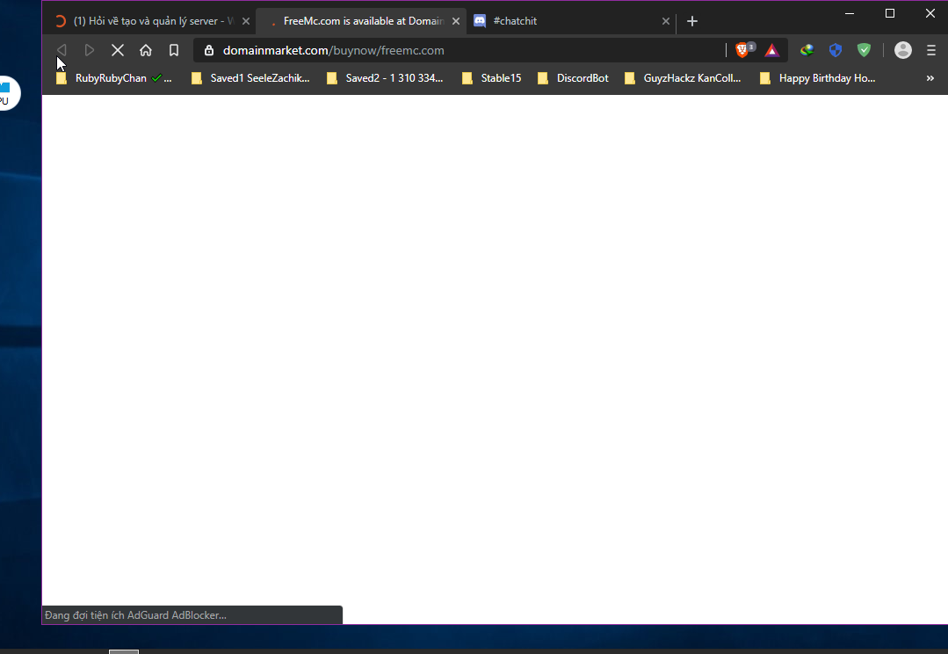Image resolution: width=948 pixels, height=654 pixels.
Task: Switch to the "Hỏi về tạo và quản lý server" tab
Action: [148, 21]
